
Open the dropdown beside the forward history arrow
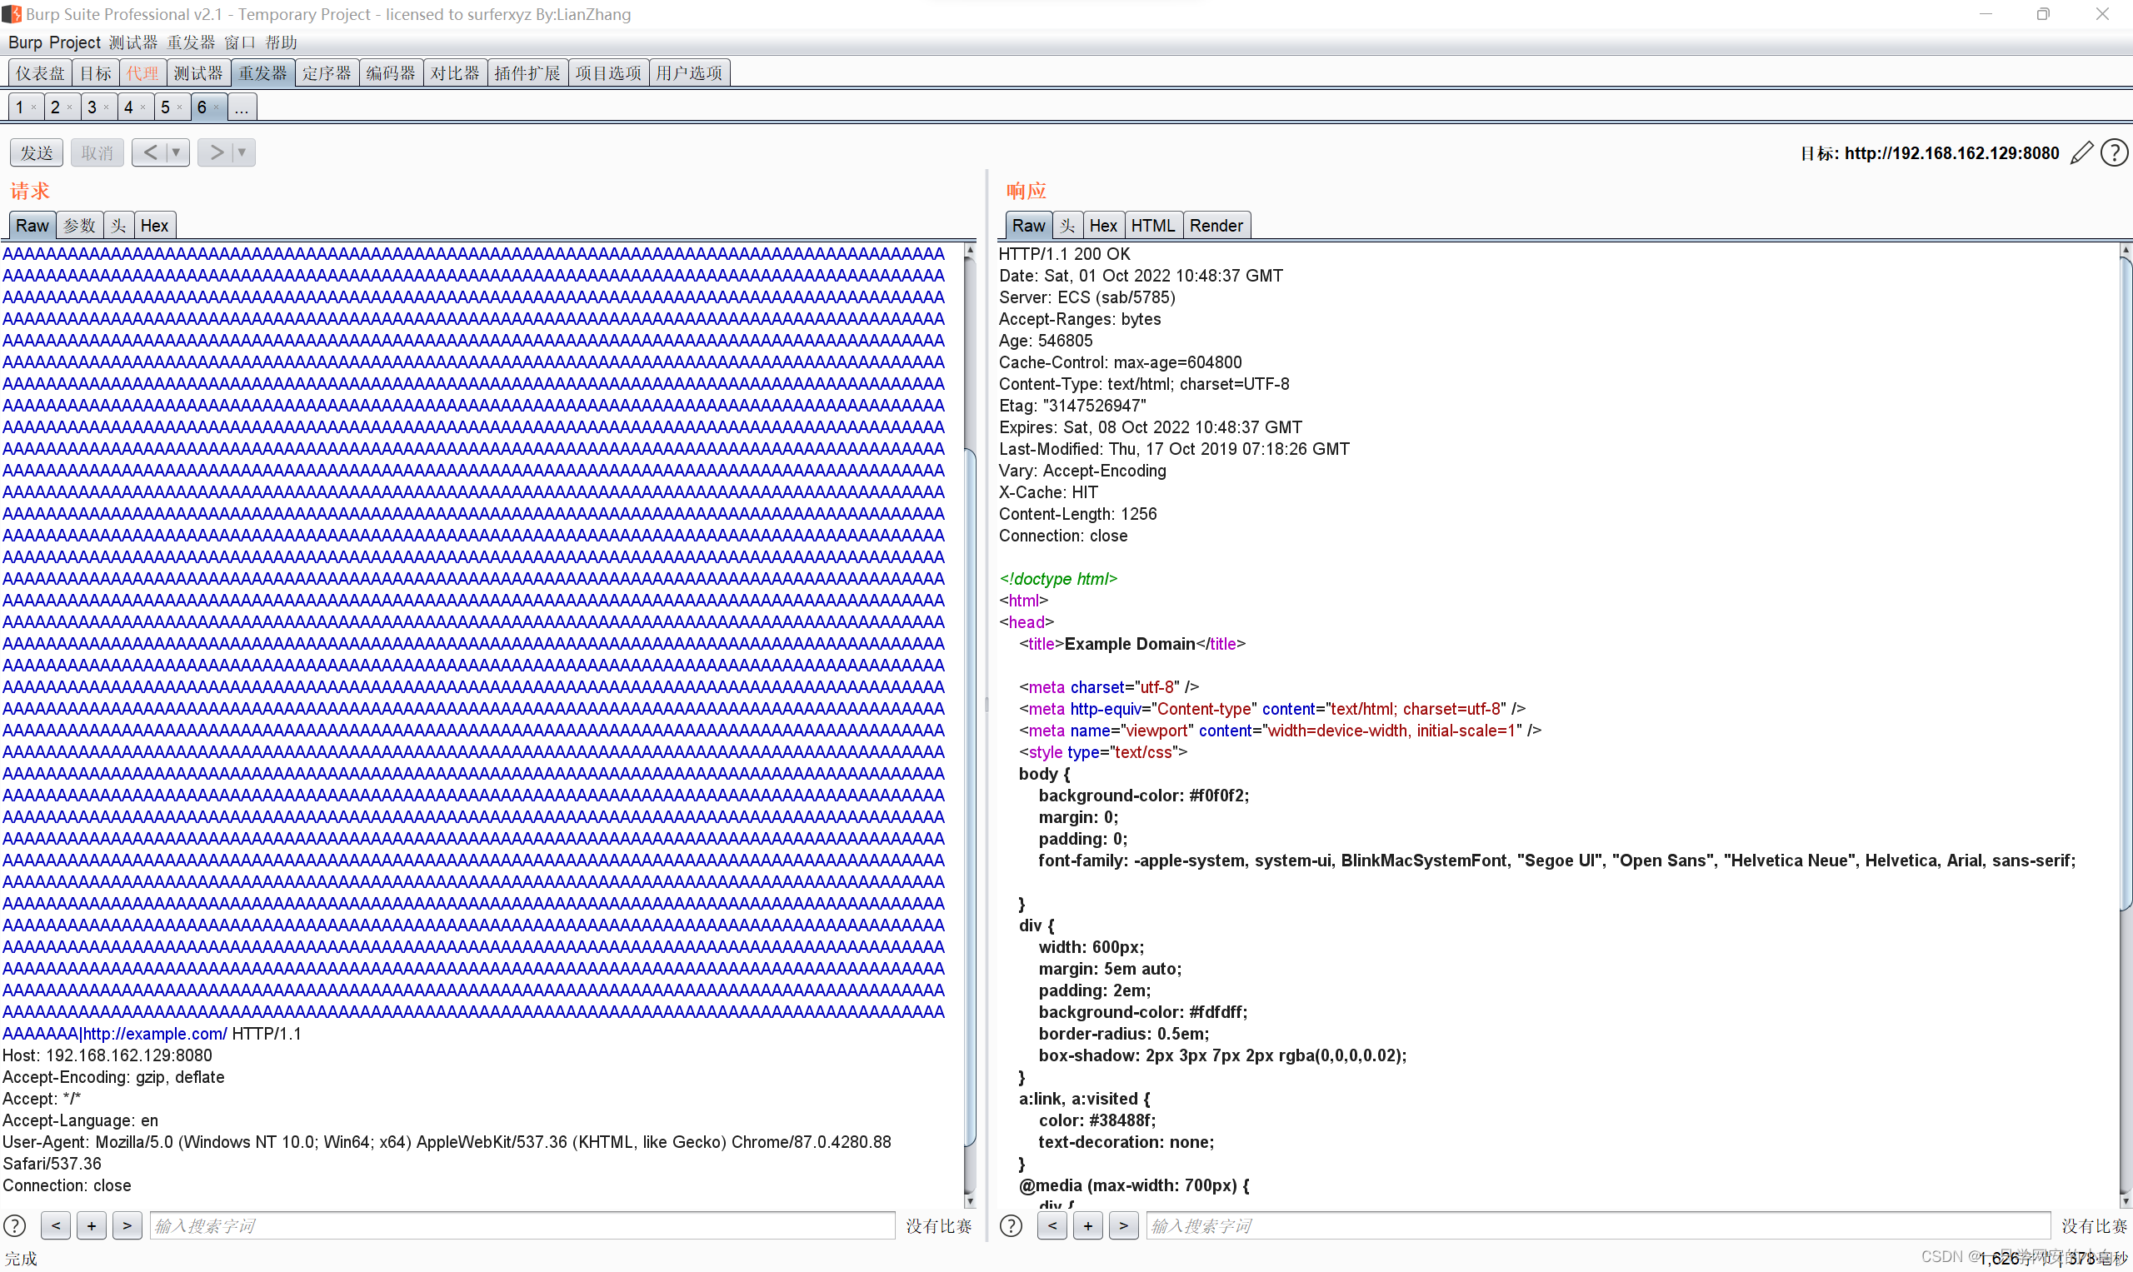coord(241,152)
